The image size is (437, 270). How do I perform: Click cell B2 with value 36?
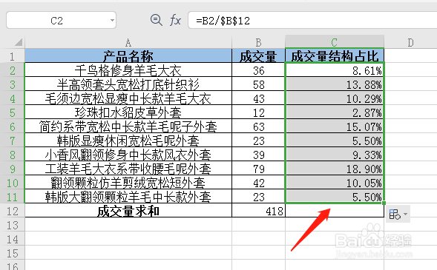click(258, 70)
